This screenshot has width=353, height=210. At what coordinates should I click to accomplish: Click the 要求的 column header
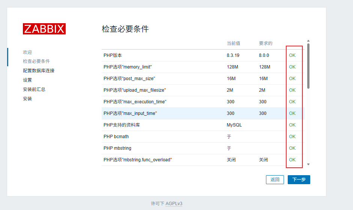(266, 43)
